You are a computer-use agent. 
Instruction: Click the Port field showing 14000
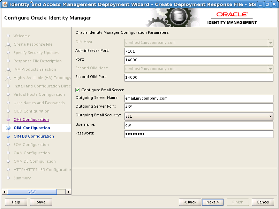pyautogui.click(x=199, y=60)
